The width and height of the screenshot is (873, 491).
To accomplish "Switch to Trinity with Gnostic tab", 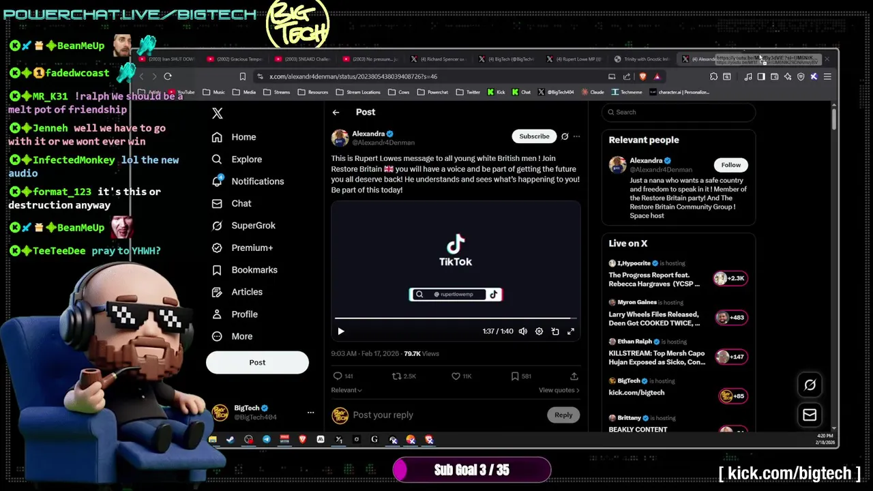I will 642,59.
